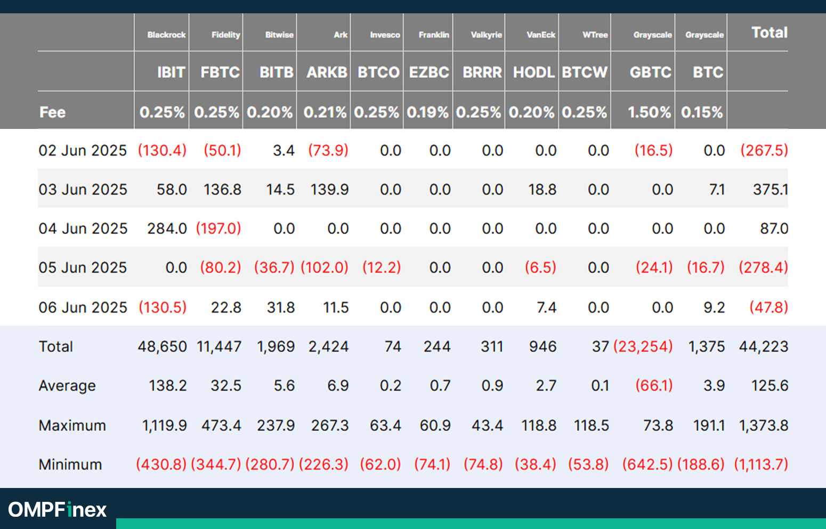Click the Valkyrie issuer label

[x=486, y=35]
